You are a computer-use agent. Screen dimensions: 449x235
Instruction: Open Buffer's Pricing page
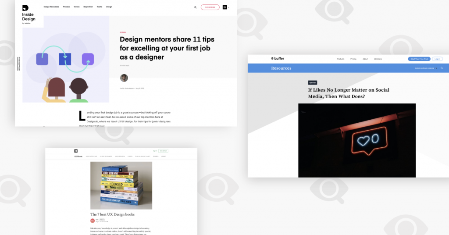(x=353, y=59)
